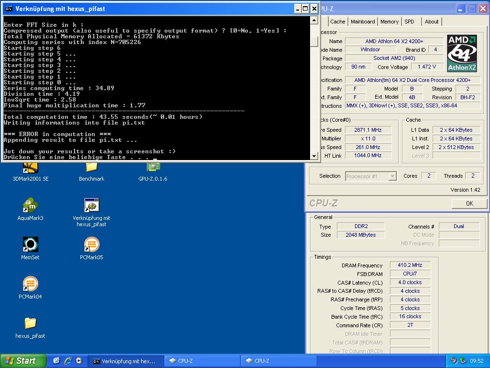The image size is (490, 368).
Task: Click the x 11.0 multiplier value
Action: 368,138
